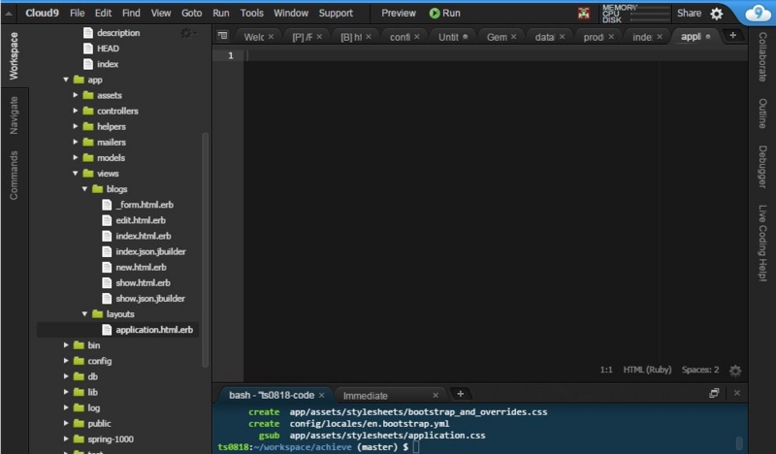The image size is (776, 454).
Task: Click line 1 in the editor
Action: click(x=495, y=55)
